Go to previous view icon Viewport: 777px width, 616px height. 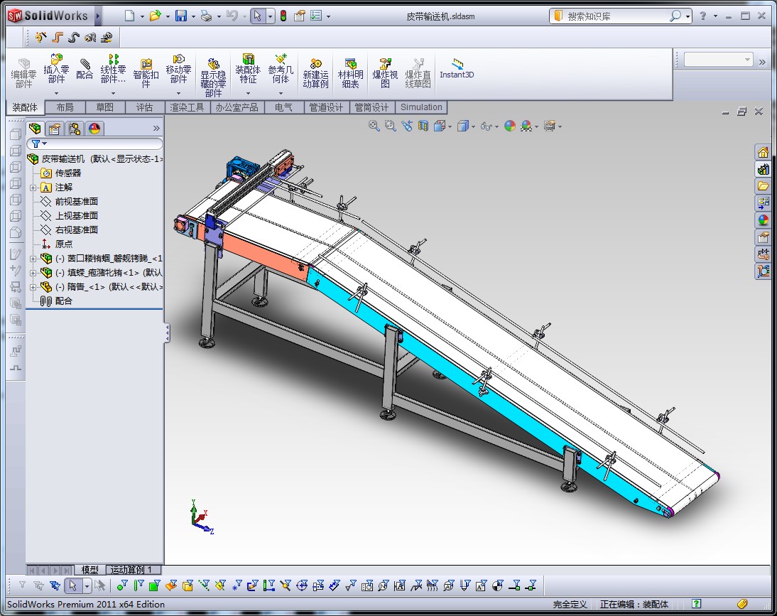point(407,126)
